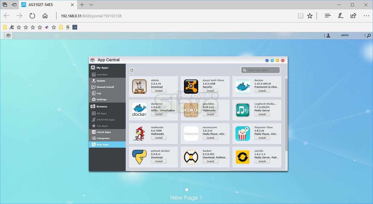Install Popcorn-Time
373x204 pixels.
click(x=262, y=138)
